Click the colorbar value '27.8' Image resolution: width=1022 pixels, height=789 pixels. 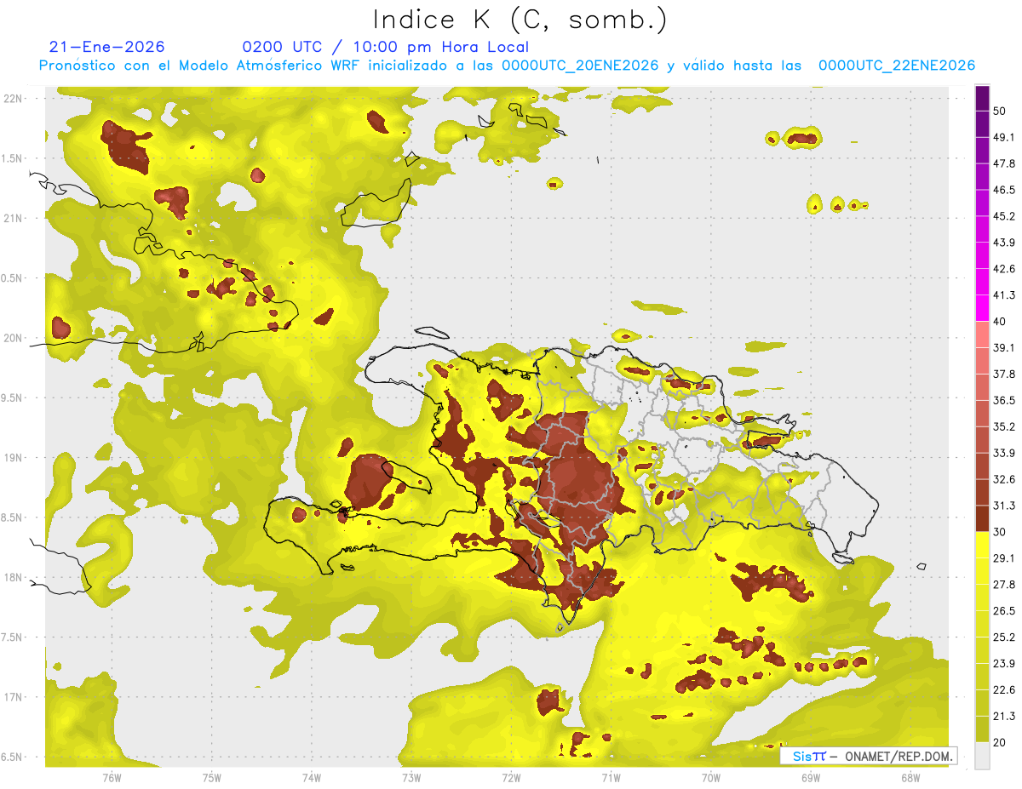coord(1004,585)
